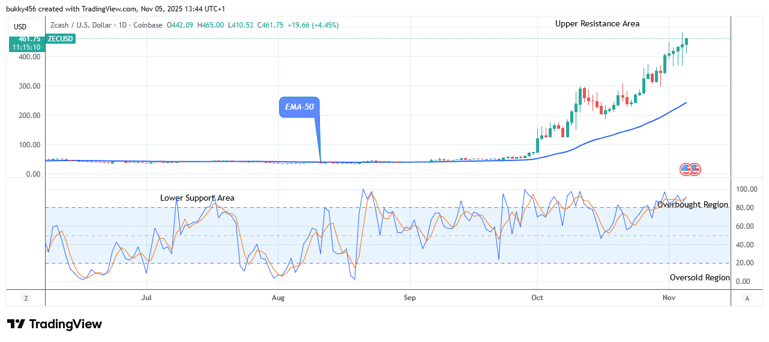This screenshot has width=769, height=342.
Task: Click the 80.00 oscillator axis value
Action: 745,208
